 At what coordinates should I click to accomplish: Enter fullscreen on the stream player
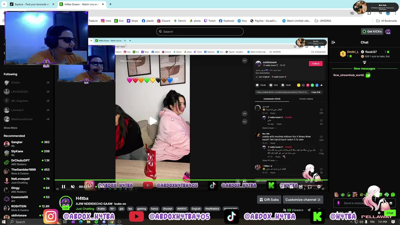[310, 187]
